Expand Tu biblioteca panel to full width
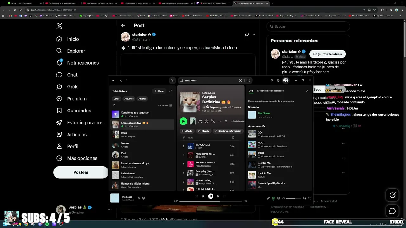The image size is (406, 228). [x=170, y=91]
